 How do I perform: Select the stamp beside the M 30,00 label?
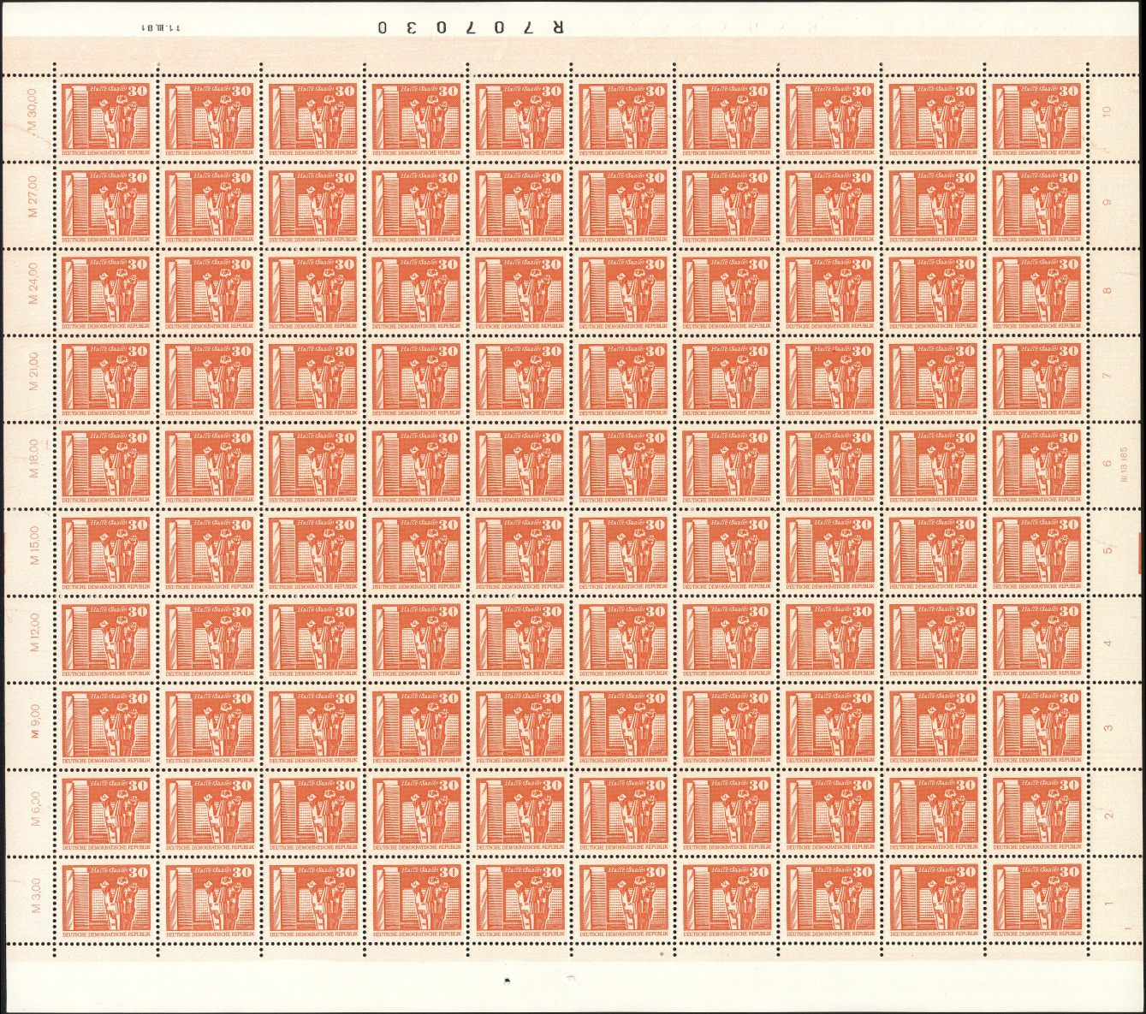105,117
